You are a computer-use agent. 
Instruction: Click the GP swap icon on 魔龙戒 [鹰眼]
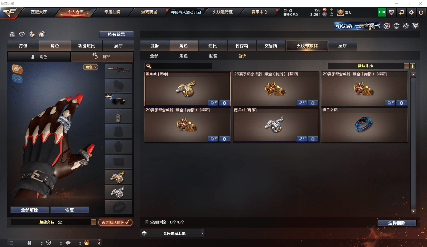pyautogui.click(x=301, y=139)
